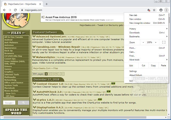Open the user profile icon

tap(161, 10)
